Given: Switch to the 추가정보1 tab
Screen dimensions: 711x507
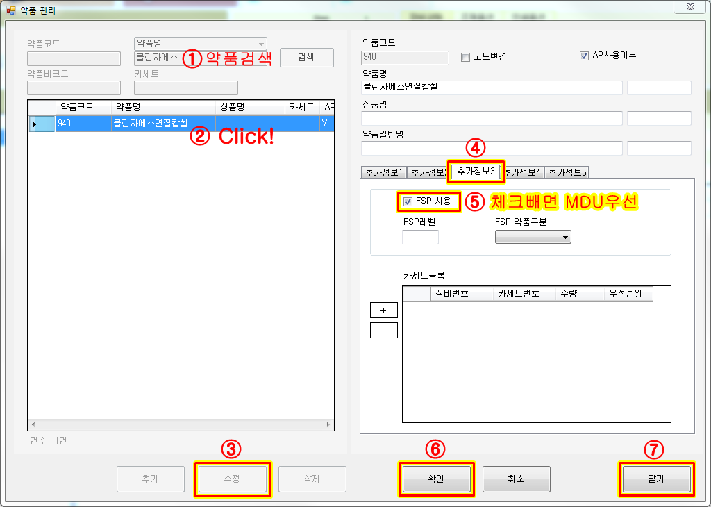Looking at the screenshot, I should click(x=383, y=172).
